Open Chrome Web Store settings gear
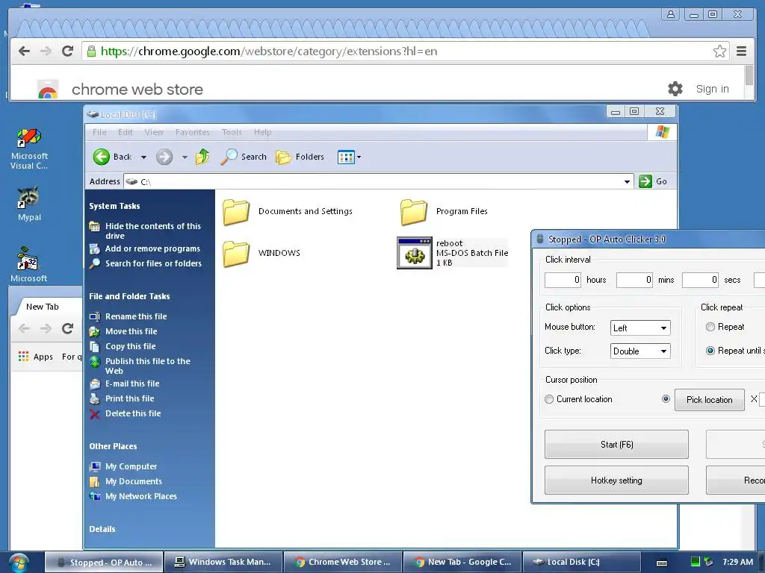Image resolution: width=765 pixels, height=573 pixels. click(675, 89)
